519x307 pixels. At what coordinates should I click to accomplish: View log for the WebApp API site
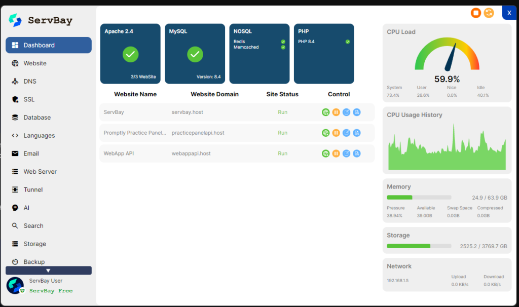356,153
